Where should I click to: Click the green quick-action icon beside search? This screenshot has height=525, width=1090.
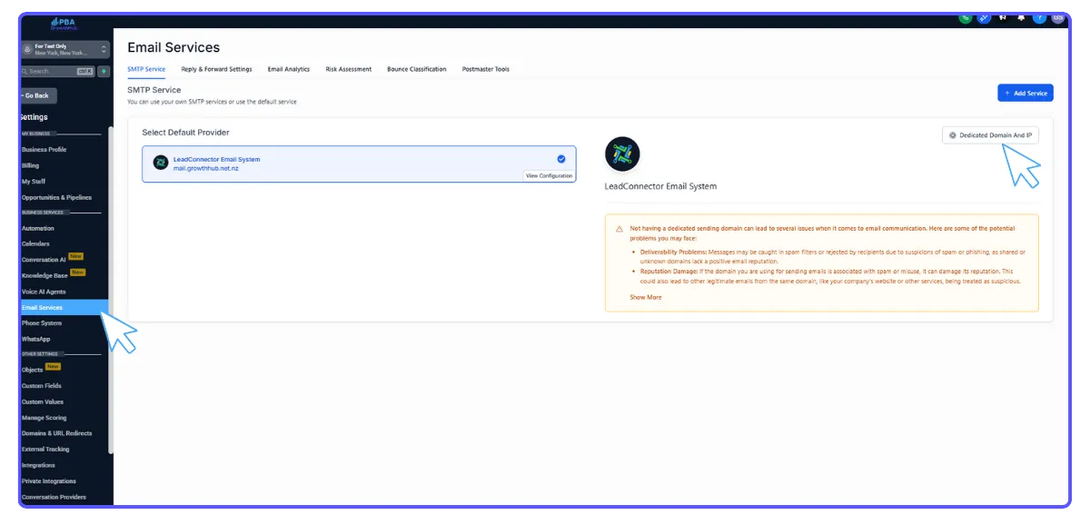pos(104,71)
